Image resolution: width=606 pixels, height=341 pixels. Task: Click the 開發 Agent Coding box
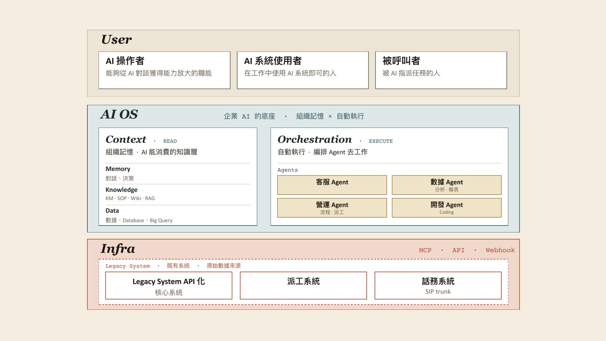pos(447,208)
